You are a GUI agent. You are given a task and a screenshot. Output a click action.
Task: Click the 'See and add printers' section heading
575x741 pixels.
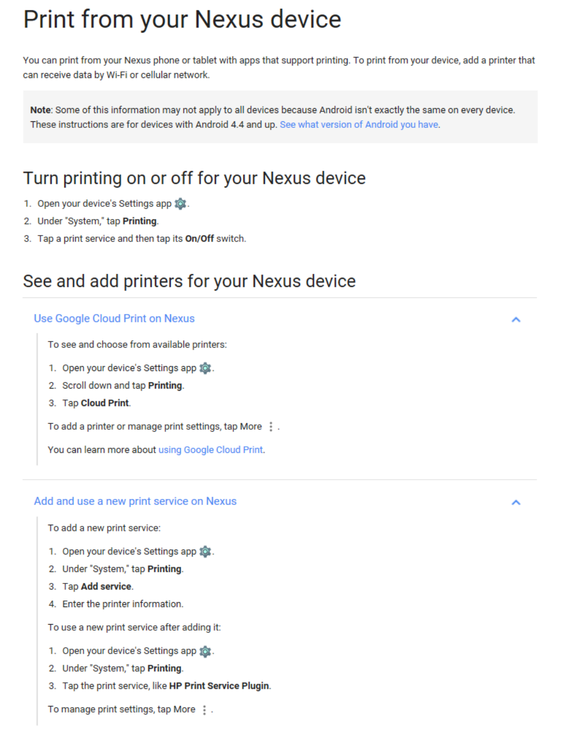pos(189,281)
